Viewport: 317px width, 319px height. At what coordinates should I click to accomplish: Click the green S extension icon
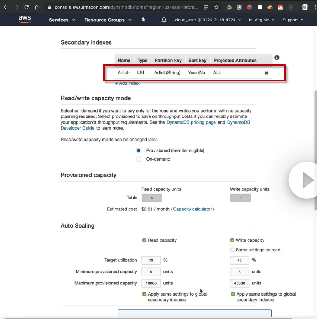239,7
